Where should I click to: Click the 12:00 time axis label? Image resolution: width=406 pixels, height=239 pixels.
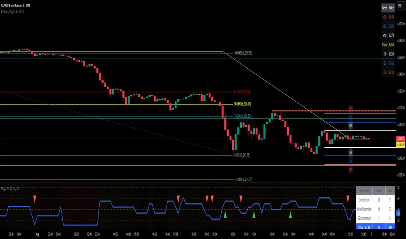click(272, 234)
